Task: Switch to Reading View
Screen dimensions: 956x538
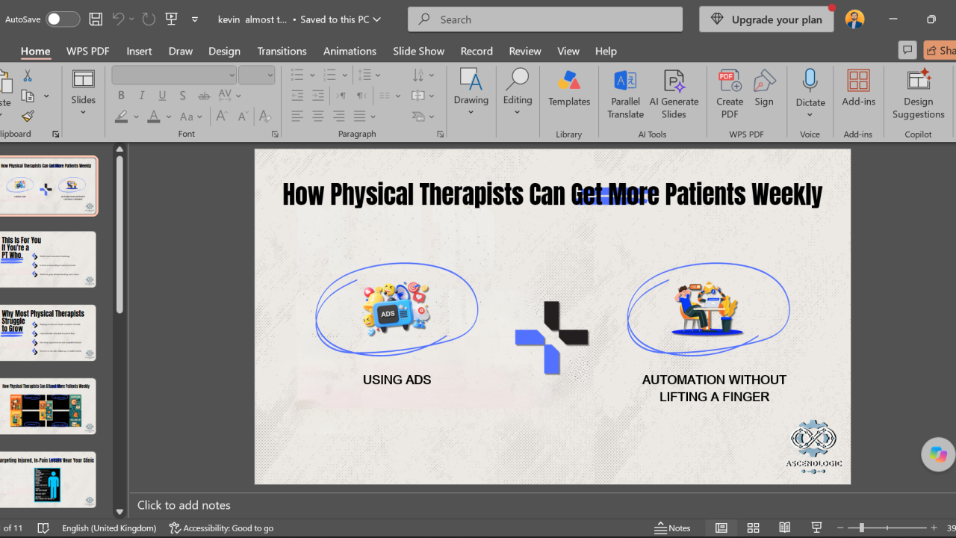Action: pyautogui.click(x=785, y=528)
